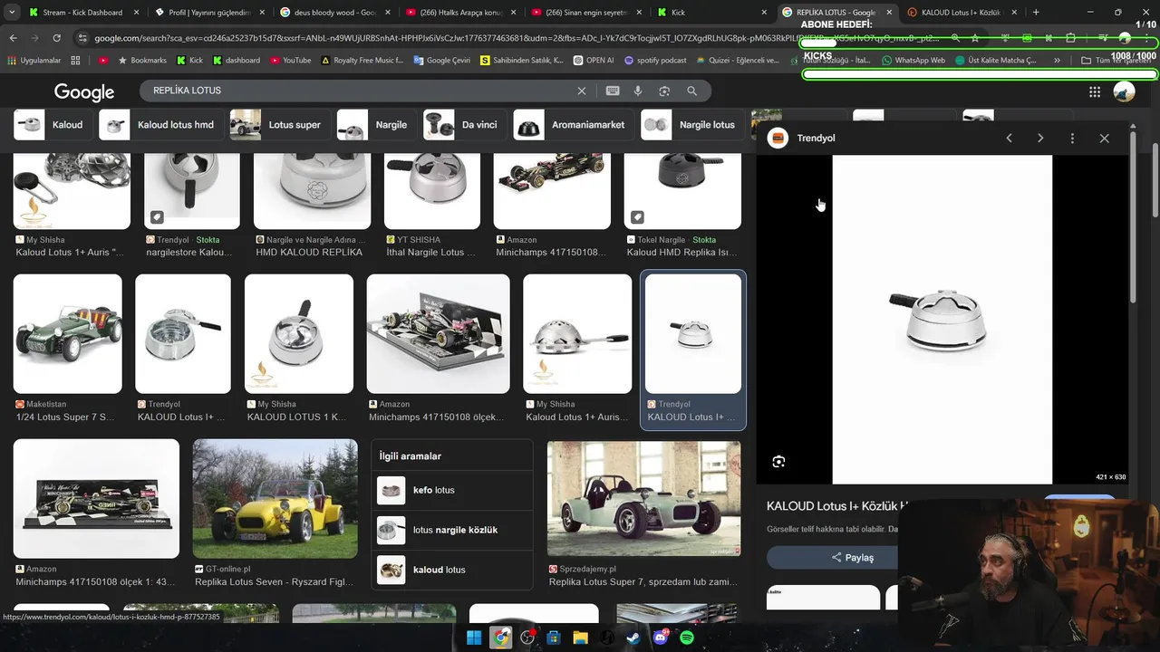The image size is (1160, 652).
Task: Open the OPEN AI bookmark
Action: coord(594,60)
